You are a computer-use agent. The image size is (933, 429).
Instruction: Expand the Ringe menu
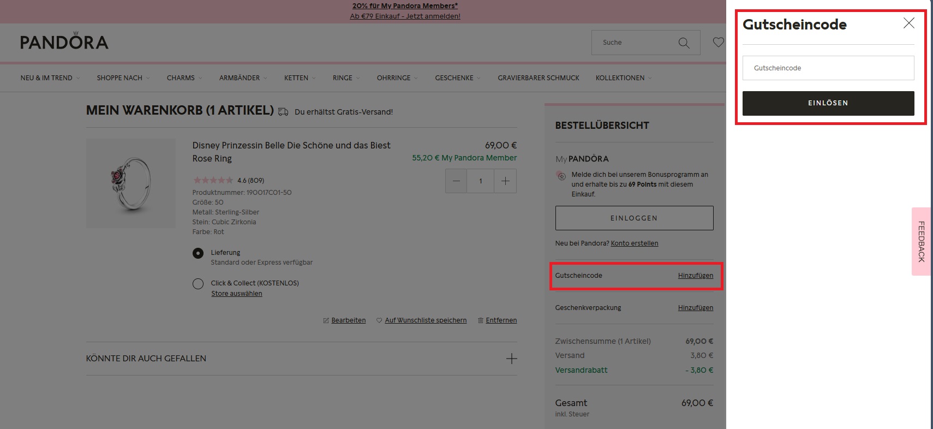pos(346,78)
